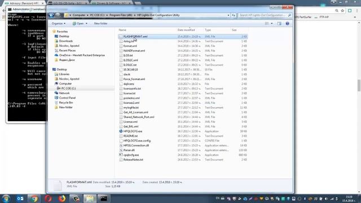This screenshot has height=203, width=361.
Task: Select the FLASHFORMAT.xml file
Action: (183, 37)
